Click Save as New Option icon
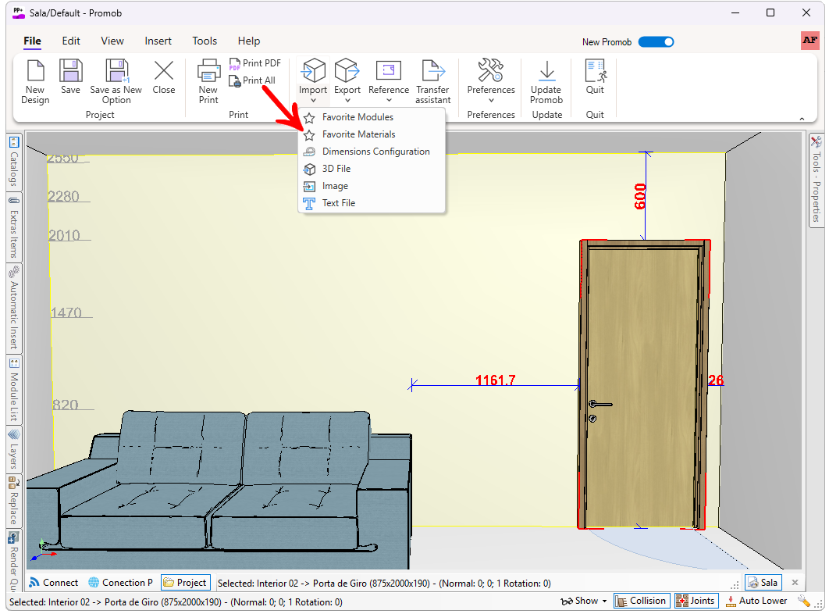 click(116, 71)
